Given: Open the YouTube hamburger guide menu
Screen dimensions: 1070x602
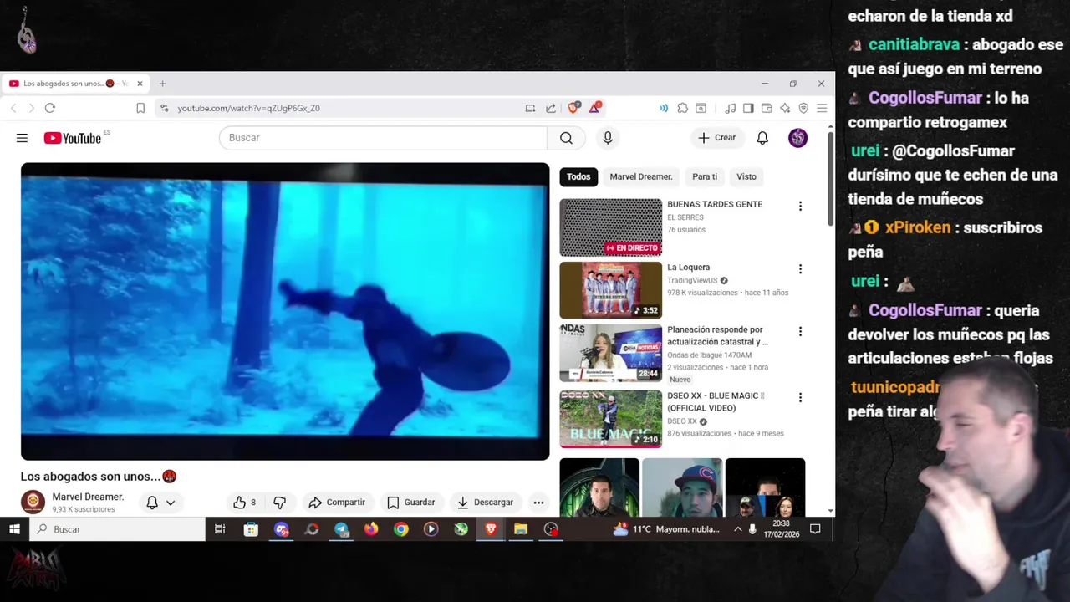Looking at the screenshot, I should coord(22,138).
